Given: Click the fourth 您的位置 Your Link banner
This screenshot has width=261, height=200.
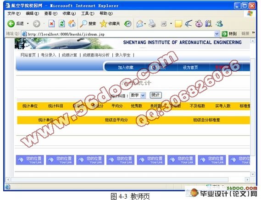Looking at the screenshot, I should tap(120, 160).
